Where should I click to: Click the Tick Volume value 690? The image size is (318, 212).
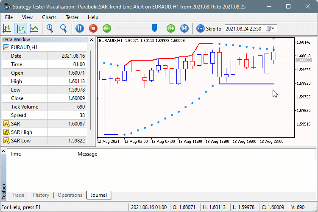point(81,107)
